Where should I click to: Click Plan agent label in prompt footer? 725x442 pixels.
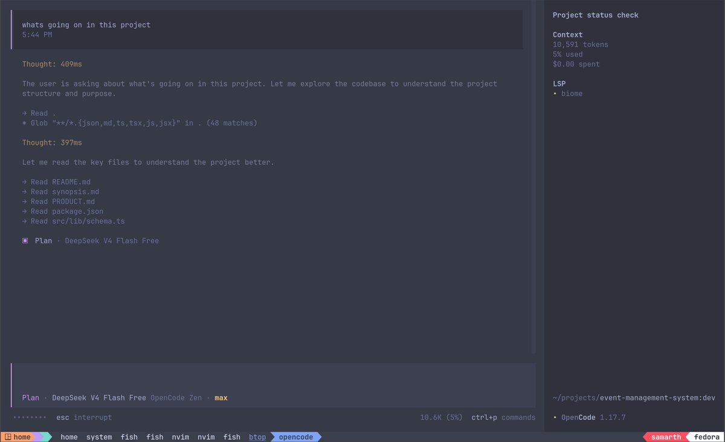pos(31,398)
